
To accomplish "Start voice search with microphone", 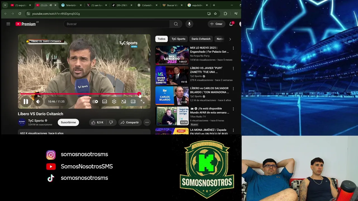I will 189,24.
